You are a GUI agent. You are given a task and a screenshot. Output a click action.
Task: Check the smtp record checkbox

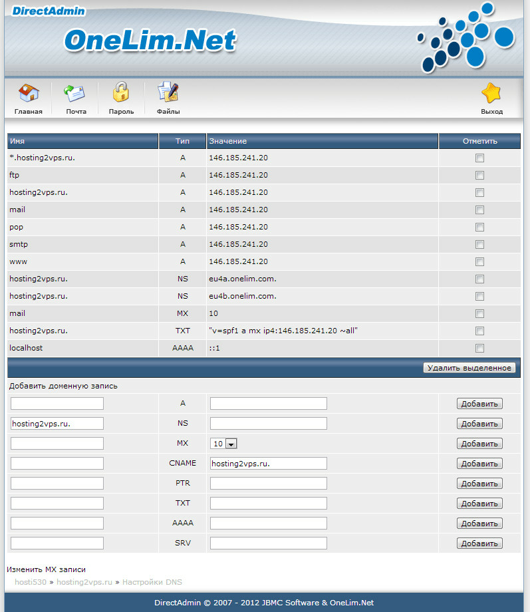coord(479,244)
